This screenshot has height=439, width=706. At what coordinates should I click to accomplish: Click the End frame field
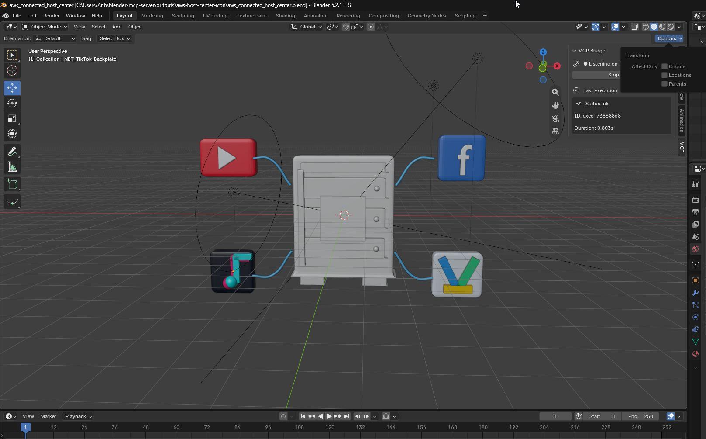tap(642, 416)
